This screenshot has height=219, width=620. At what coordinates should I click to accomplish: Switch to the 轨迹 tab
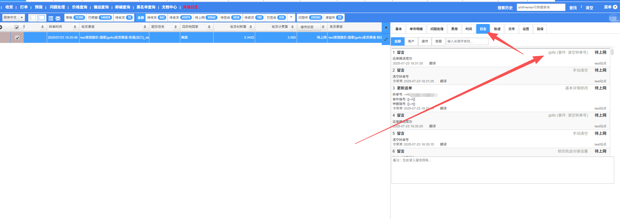497,29
